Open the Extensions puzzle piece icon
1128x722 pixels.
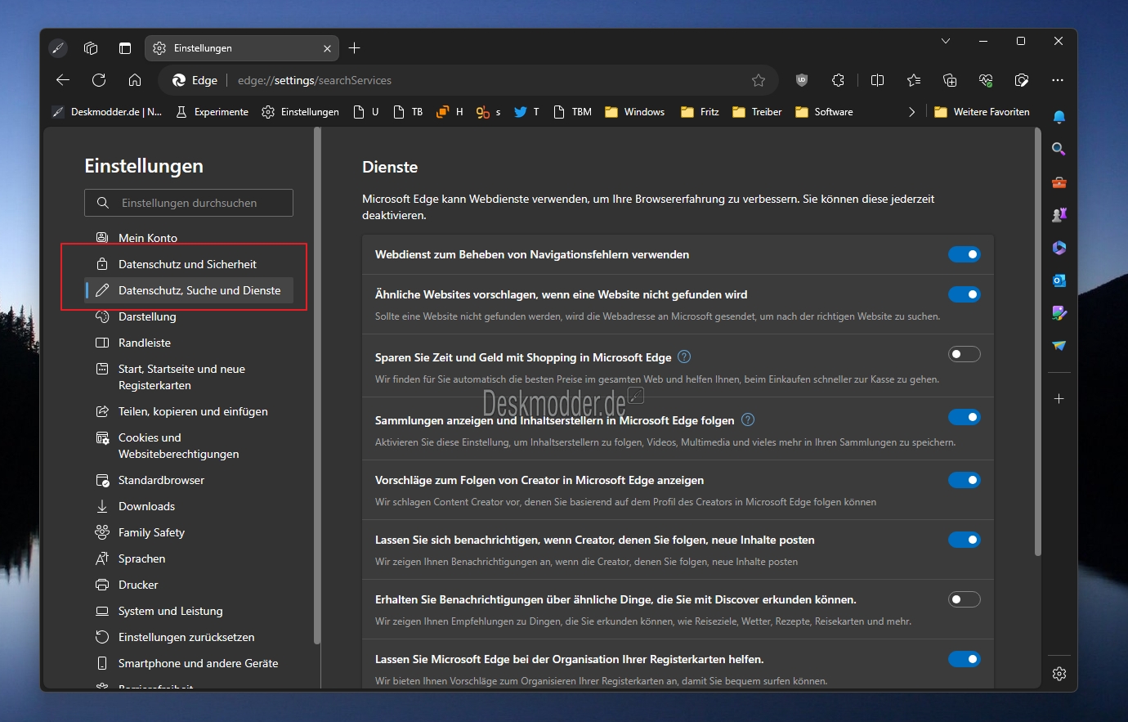(x=838, y=80)
